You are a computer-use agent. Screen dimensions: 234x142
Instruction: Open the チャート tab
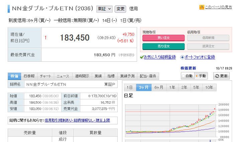[45, 76]
